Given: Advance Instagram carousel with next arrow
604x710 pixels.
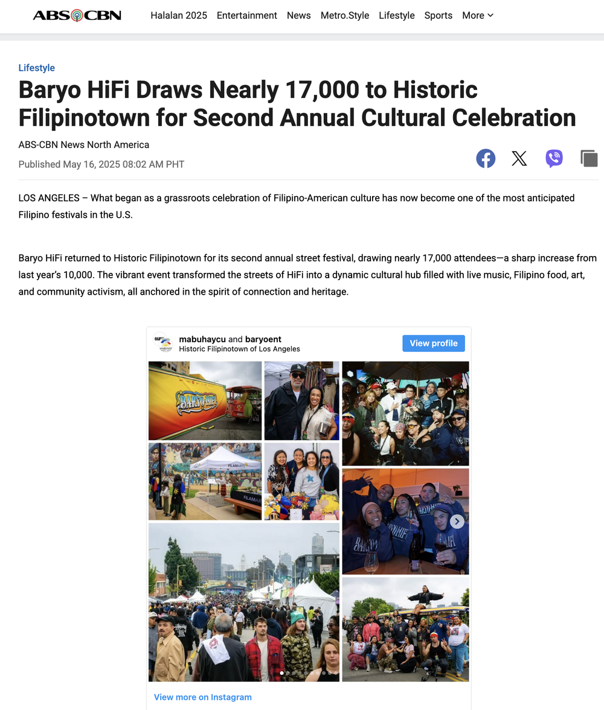Looking at the screenshot, I should (x=457, y=522).
